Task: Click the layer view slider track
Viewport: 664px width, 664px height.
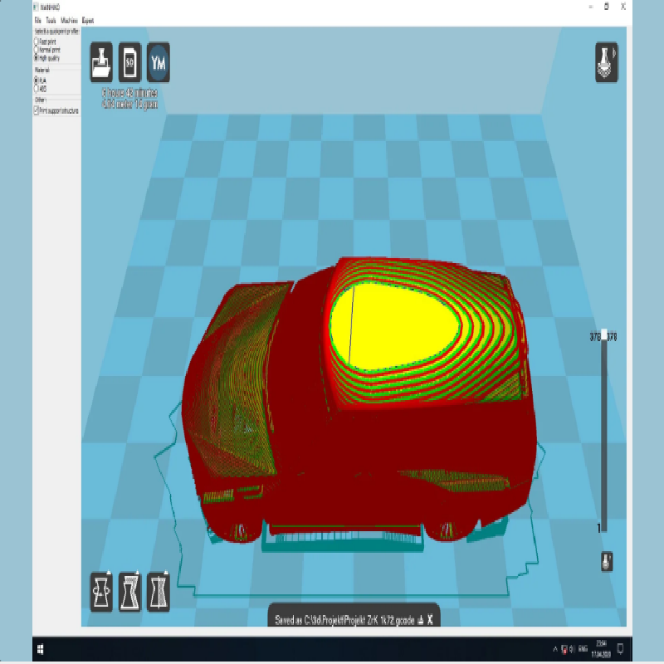Action: [x=603, y=432]
